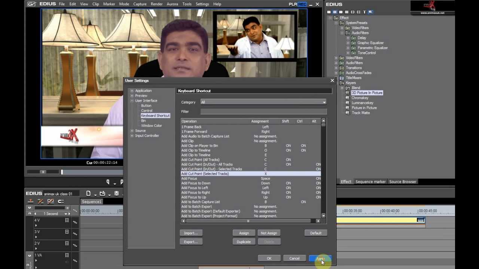Click the shortcut list horizontal scrollbar
This screenshot has height=269, width=479.
[x=251, y=221]
